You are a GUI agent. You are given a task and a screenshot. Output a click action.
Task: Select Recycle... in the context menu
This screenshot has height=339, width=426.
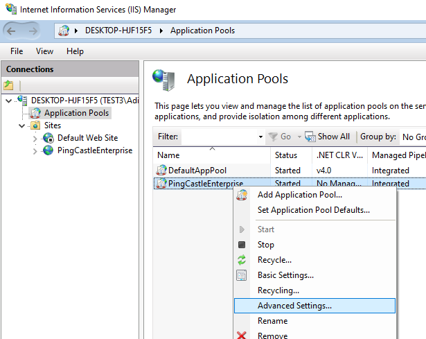[x=314, y=260]
